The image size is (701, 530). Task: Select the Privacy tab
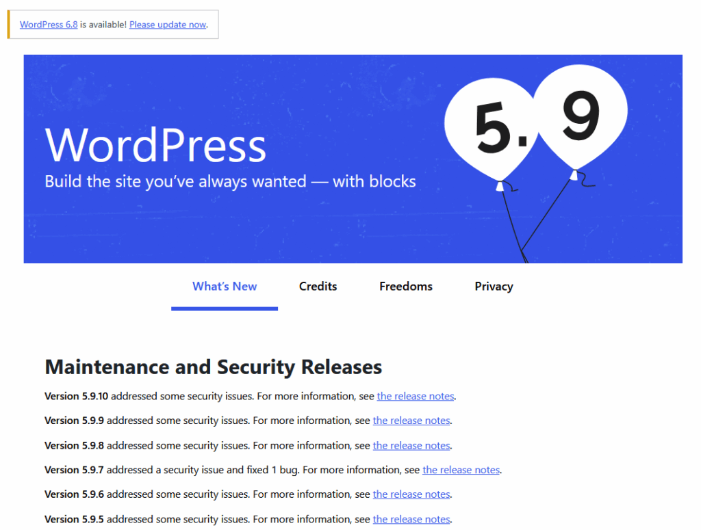pyautogui.click(x=494, y=287)
